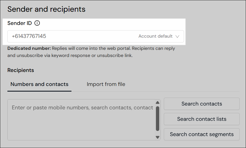Image resolution: width=246 pixels, height=148 pixels.
Task: Click the Search contacts button
Action: 201,104
